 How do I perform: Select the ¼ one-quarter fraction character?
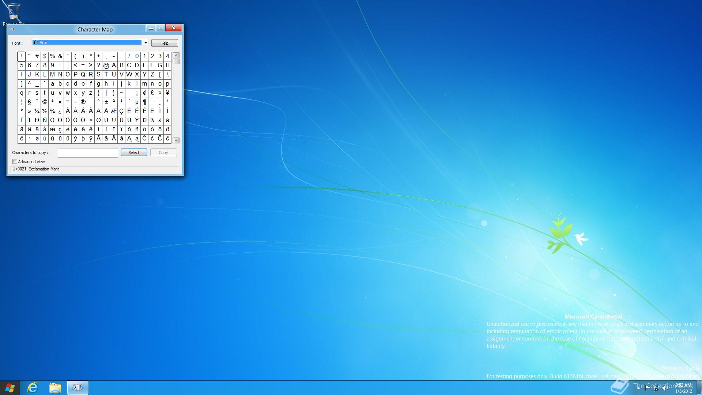coord(37,111)
